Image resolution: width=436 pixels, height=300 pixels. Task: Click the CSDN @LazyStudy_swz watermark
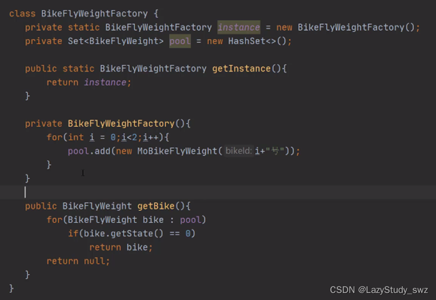(x=378, y=290)
